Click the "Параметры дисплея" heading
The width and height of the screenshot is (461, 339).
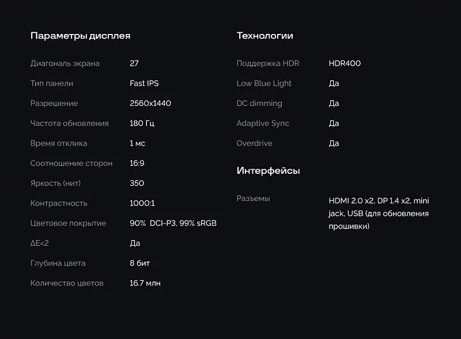click(80, 36)
